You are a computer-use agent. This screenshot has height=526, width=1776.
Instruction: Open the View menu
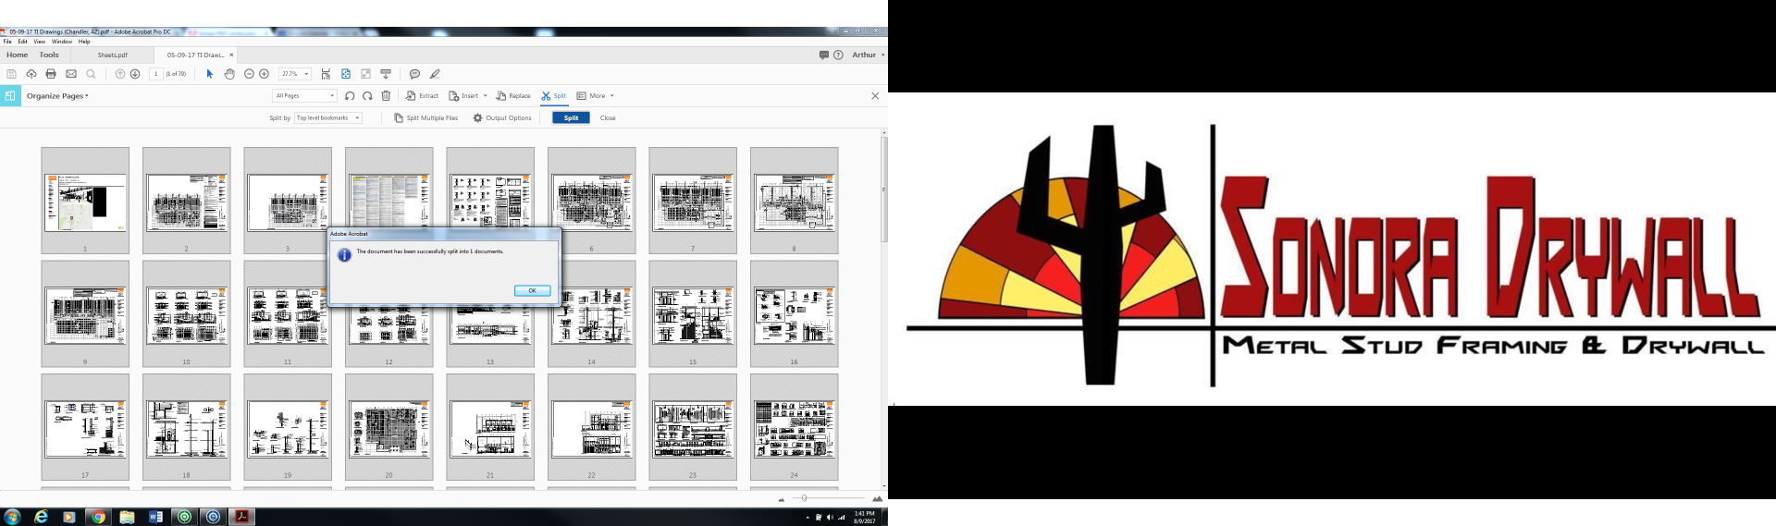click(x=40, y=42)
